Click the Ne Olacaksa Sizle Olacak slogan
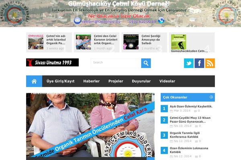Viewport: 241px width, 160px height. pyautogui.click(x=119, y=16)
